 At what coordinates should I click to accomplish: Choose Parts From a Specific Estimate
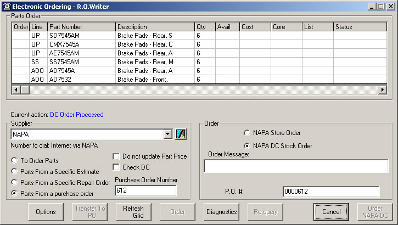[x=14, y=172]
